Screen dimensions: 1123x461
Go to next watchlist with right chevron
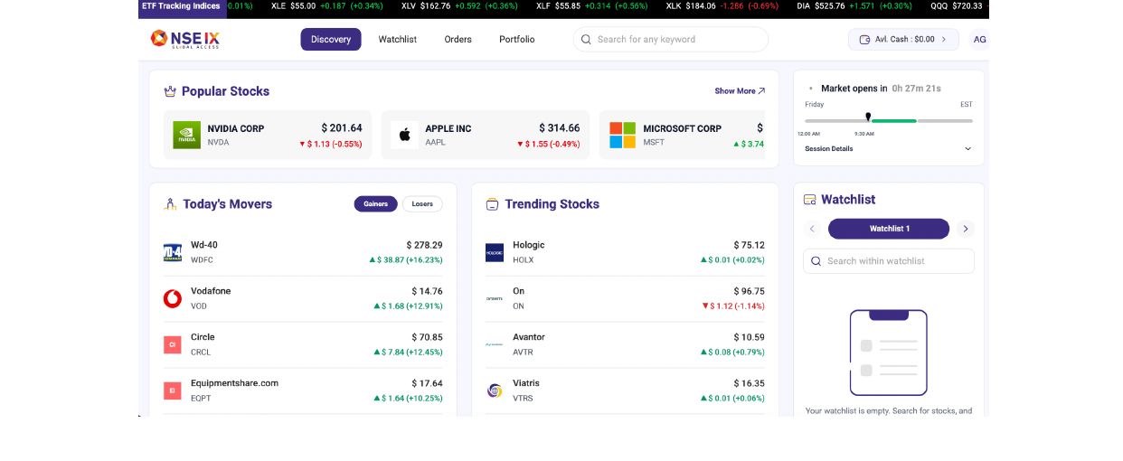[x=966, y=229]
